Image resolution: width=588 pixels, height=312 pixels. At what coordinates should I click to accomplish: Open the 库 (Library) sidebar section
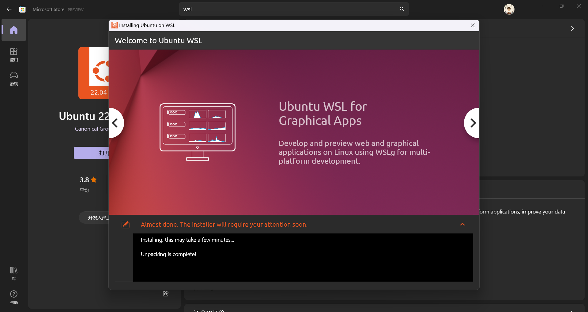coord(14,273)
